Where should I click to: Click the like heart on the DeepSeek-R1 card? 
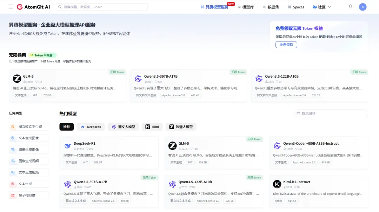(87, 149)
